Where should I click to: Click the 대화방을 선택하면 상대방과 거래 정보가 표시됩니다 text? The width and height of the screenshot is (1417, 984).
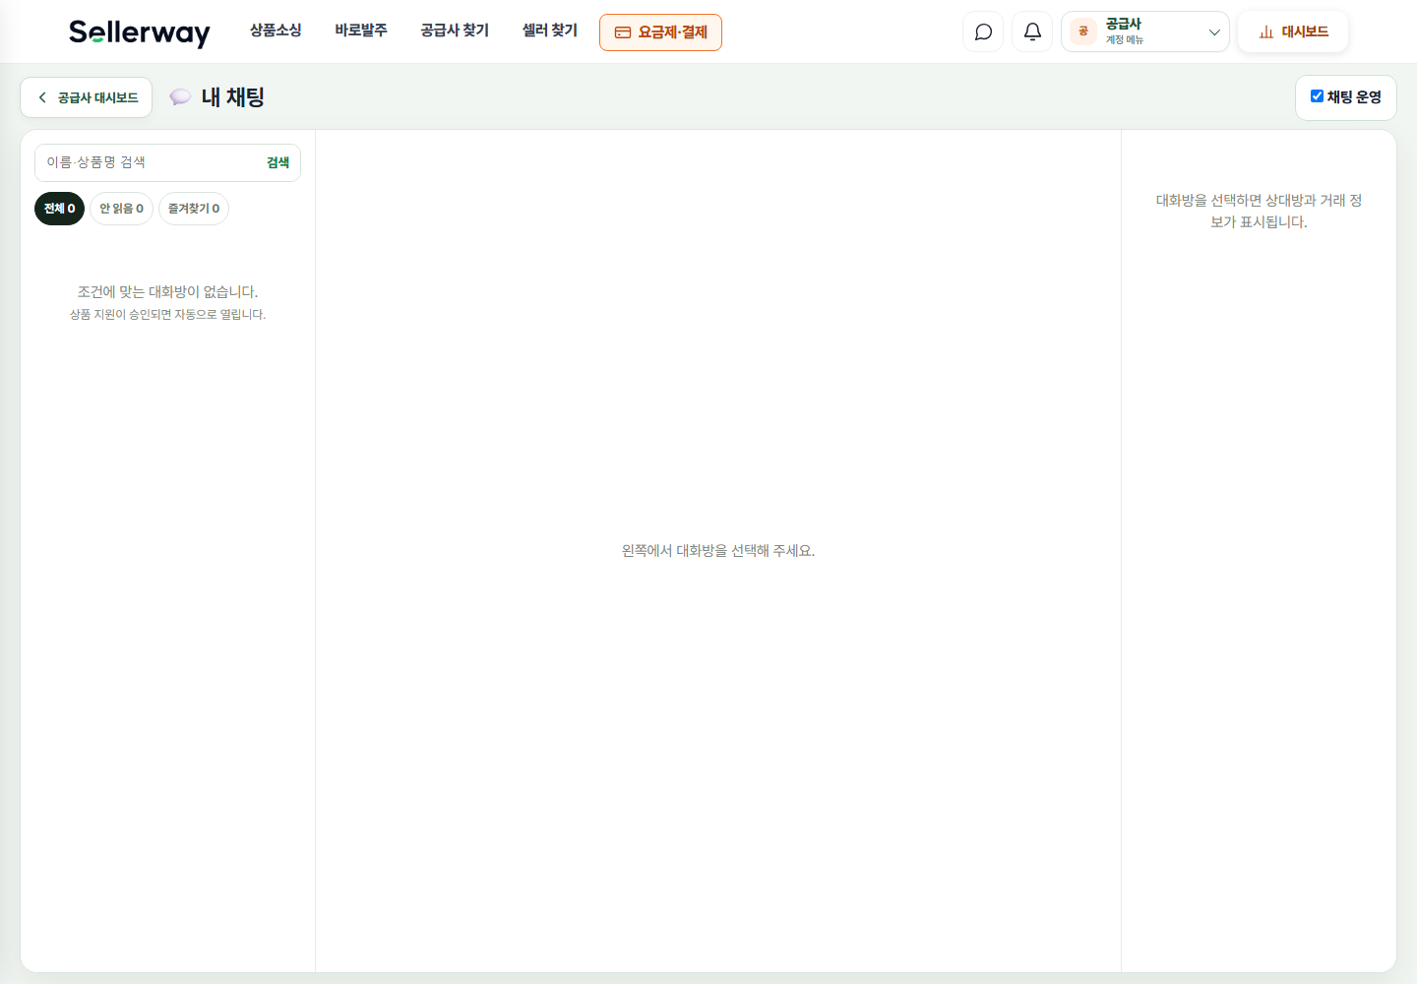point(1260,212)
